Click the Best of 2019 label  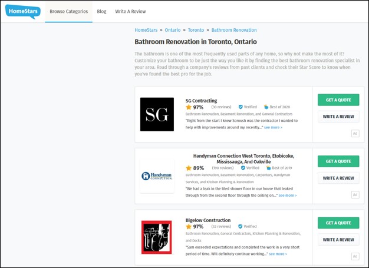click(x=282, y=168)
